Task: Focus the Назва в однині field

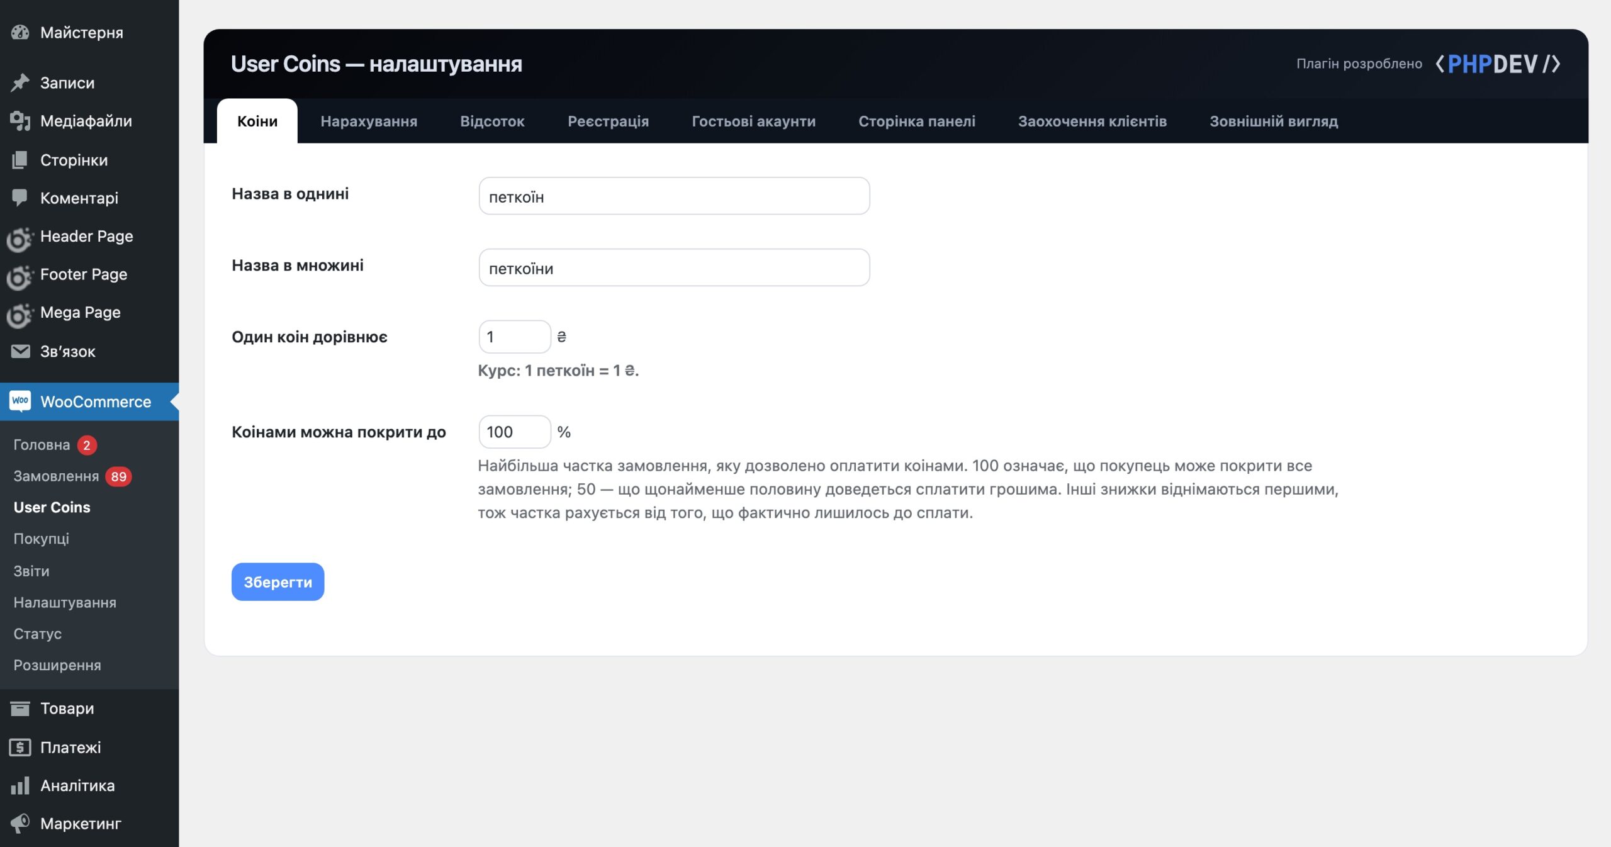Action: click(674, 196)
